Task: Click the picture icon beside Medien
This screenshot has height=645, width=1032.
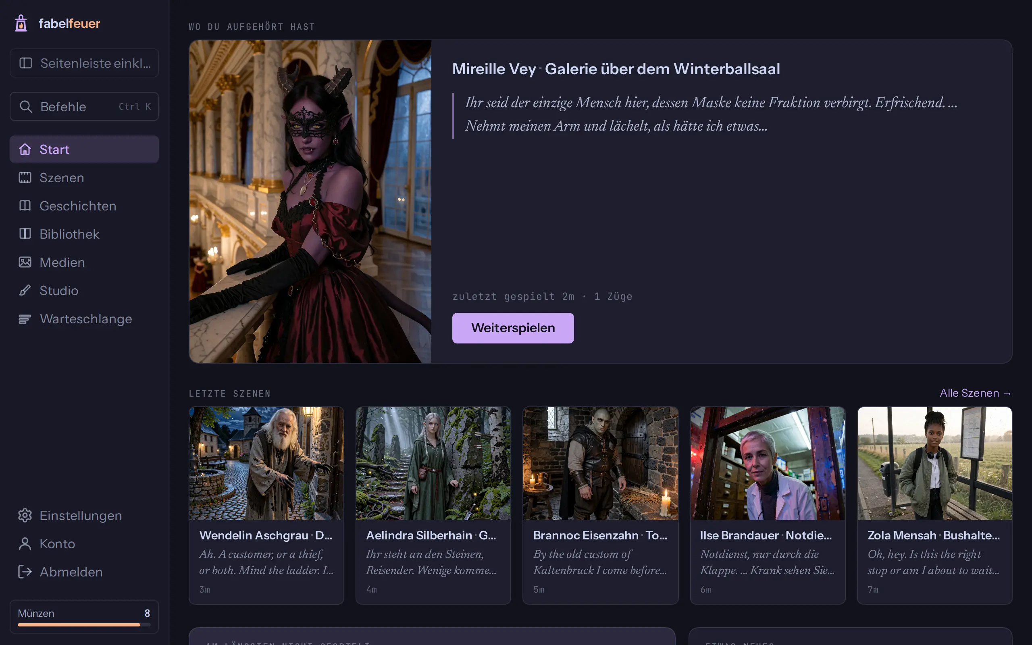Action: (25, 262)
